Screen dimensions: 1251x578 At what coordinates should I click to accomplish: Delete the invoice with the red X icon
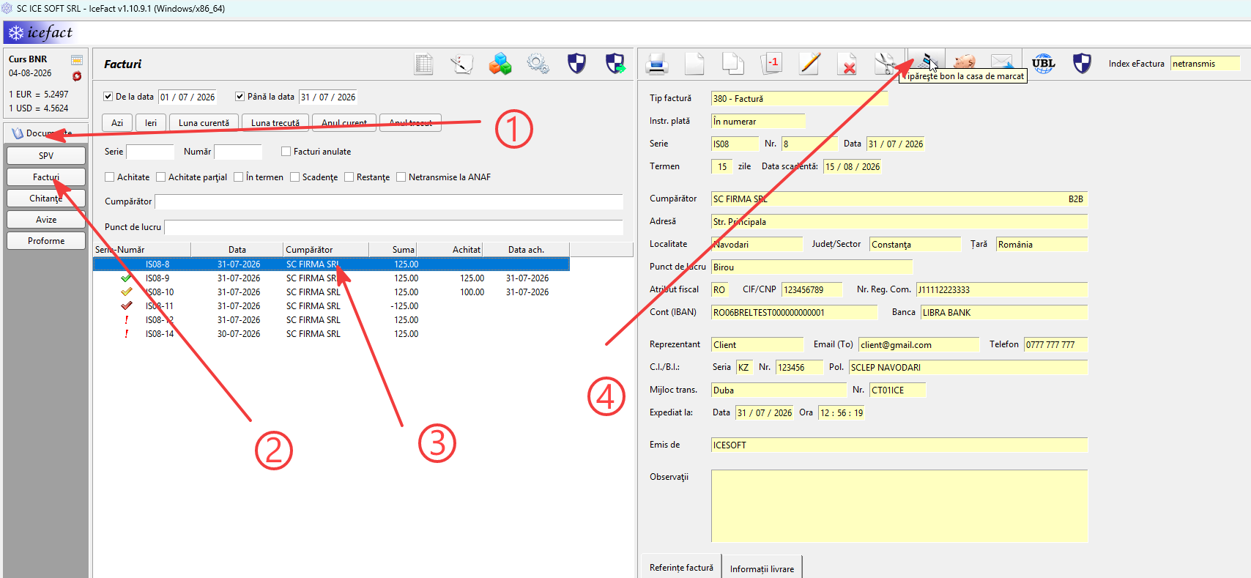click(847, 64)
